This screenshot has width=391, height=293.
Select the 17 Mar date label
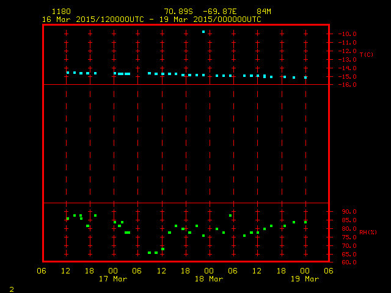(113, 279)
